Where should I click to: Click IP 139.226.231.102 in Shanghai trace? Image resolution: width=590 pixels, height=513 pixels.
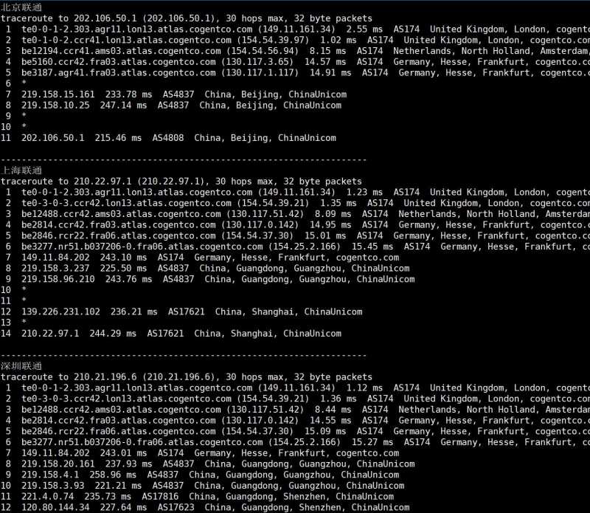[x=60, y=312]
